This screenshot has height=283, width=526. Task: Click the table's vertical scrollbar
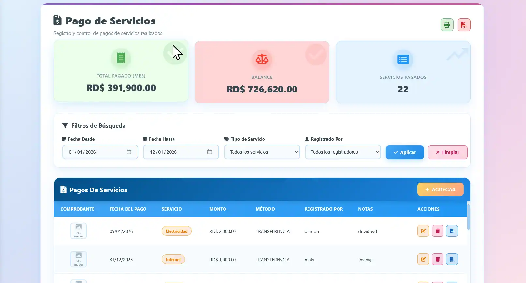469,217
